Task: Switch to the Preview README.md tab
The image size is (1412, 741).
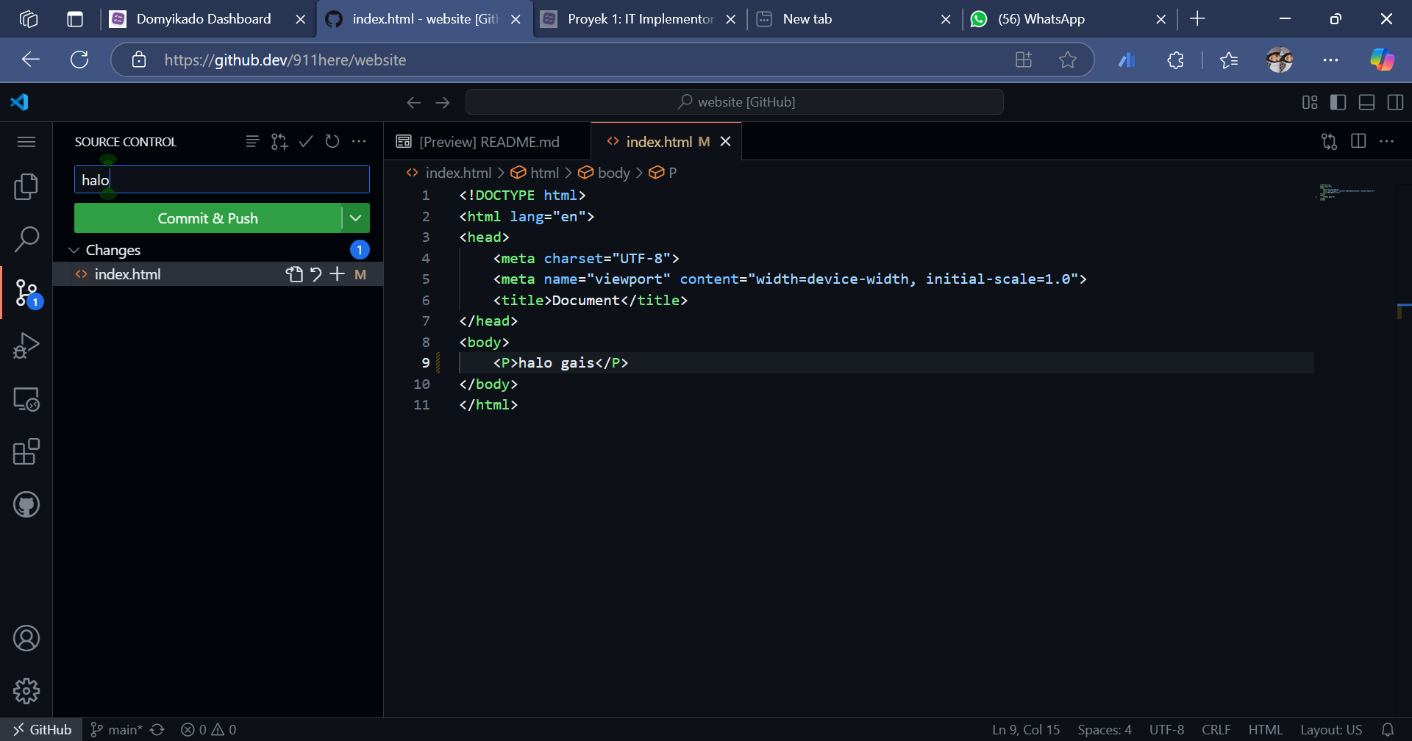Action: 488,142
